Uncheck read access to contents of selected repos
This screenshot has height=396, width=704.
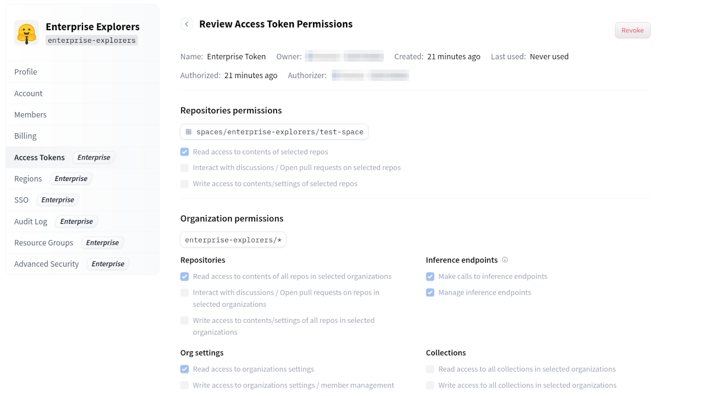(x=184, y=152)
